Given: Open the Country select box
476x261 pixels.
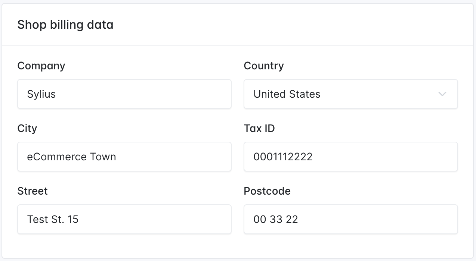Looking at the screenshot, I should (x=351, y=94).
